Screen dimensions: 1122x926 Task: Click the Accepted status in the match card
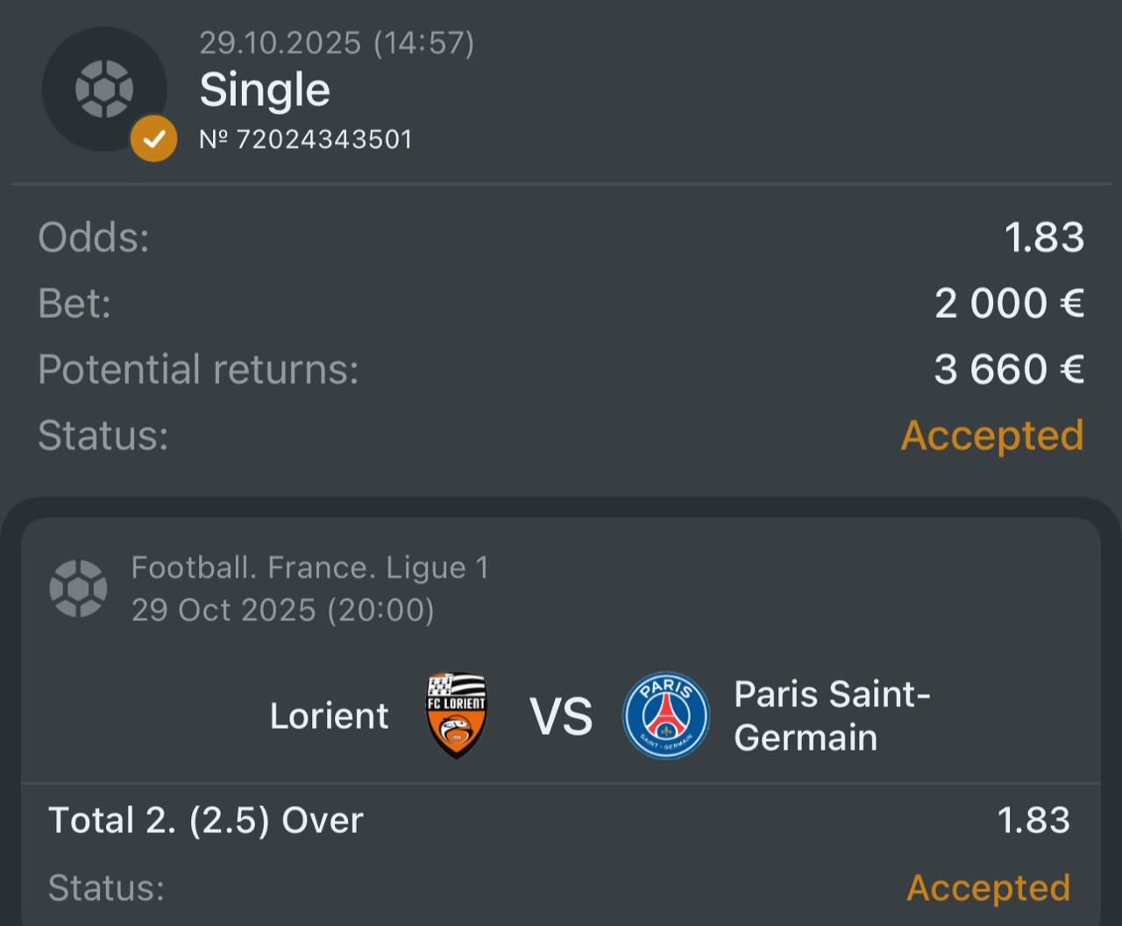(988, 887)
